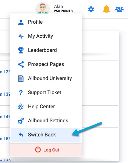Click Alan's avatar picture
The image size is (128, 163).
tap(43, 8)
